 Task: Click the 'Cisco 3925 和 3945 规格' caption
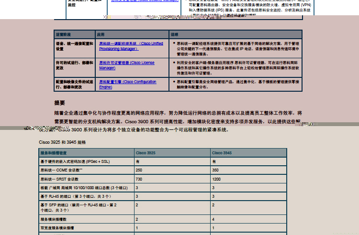62,142
